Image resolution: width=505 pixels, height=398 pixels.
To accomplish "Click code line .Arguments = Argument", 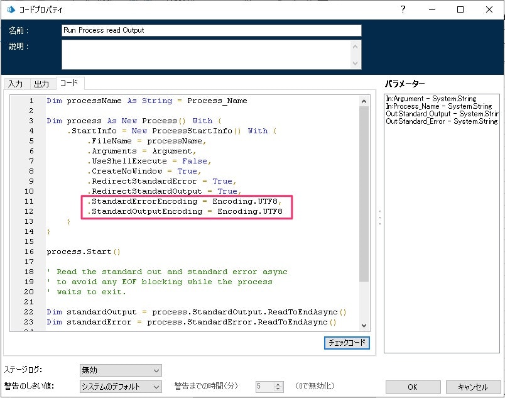I will [x=141, y=151].
